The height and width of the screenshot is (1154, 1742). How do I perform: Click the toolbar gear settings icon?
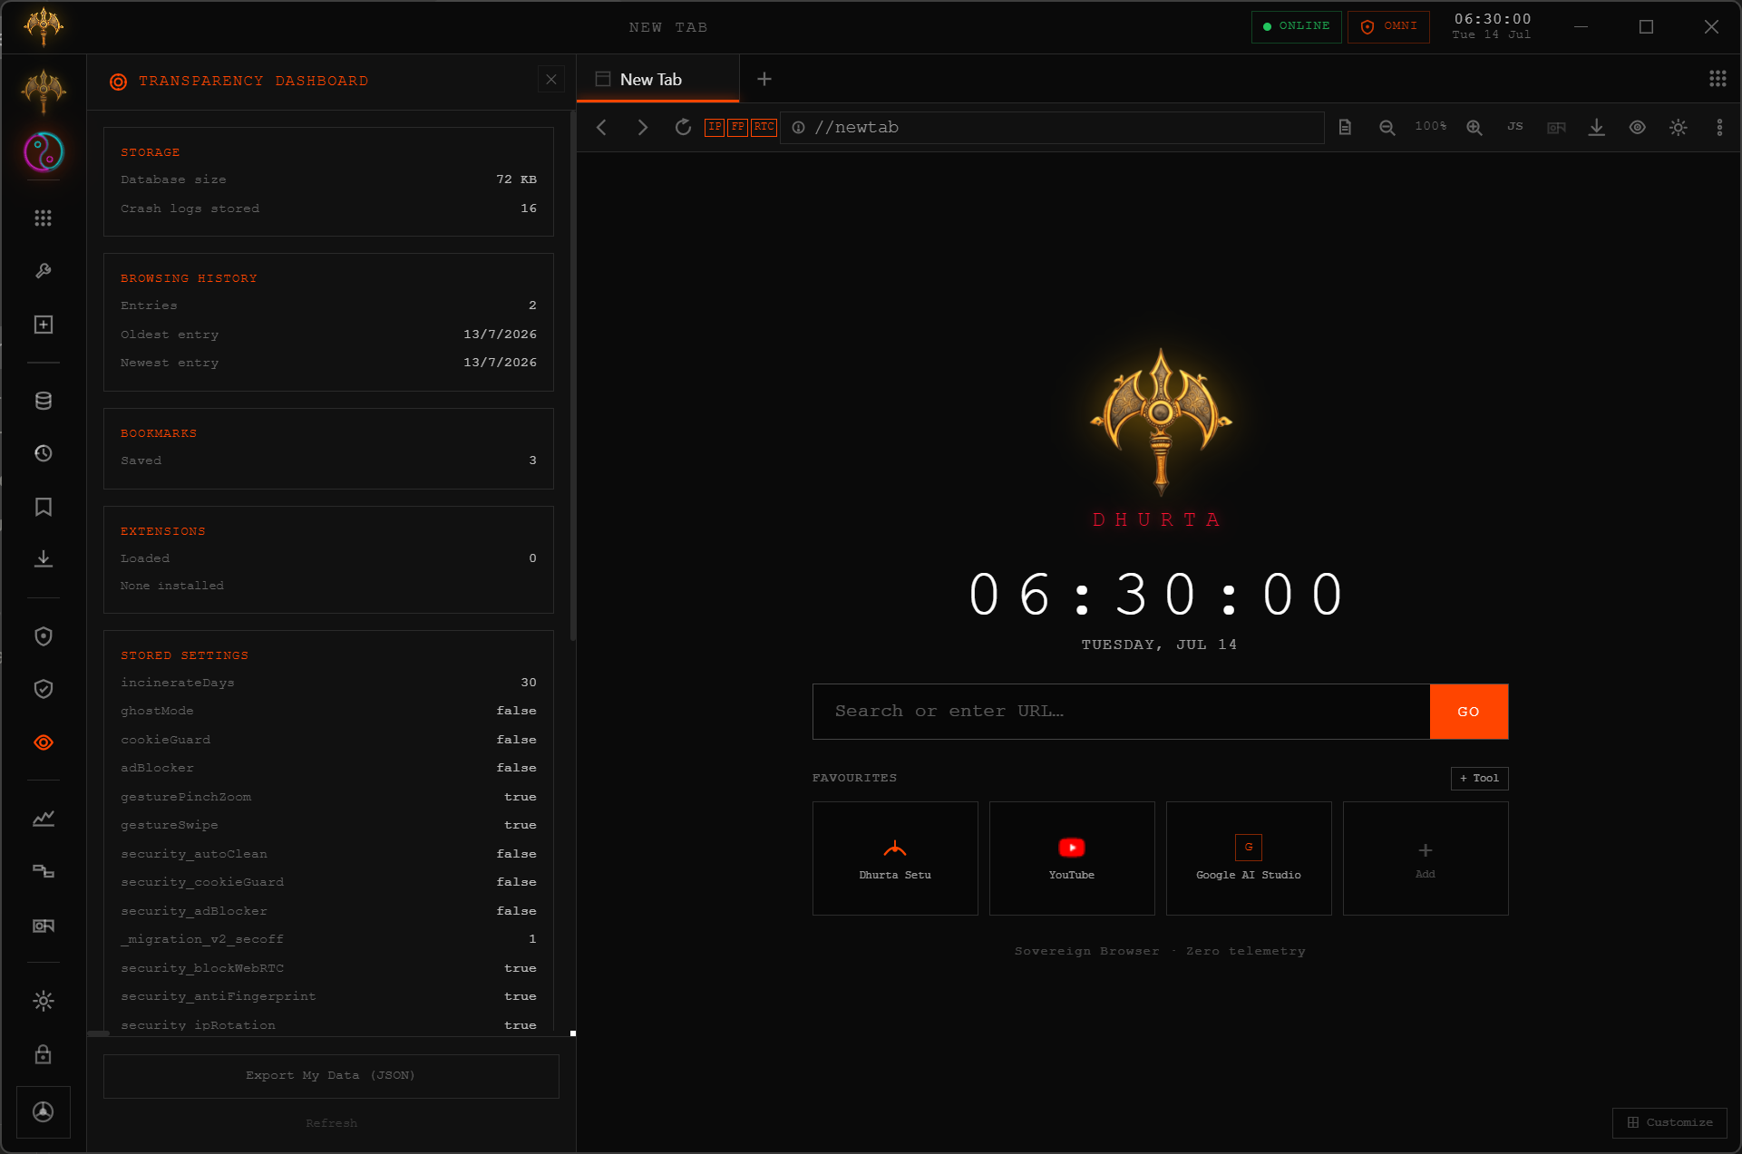click(x=1679, y=128)
